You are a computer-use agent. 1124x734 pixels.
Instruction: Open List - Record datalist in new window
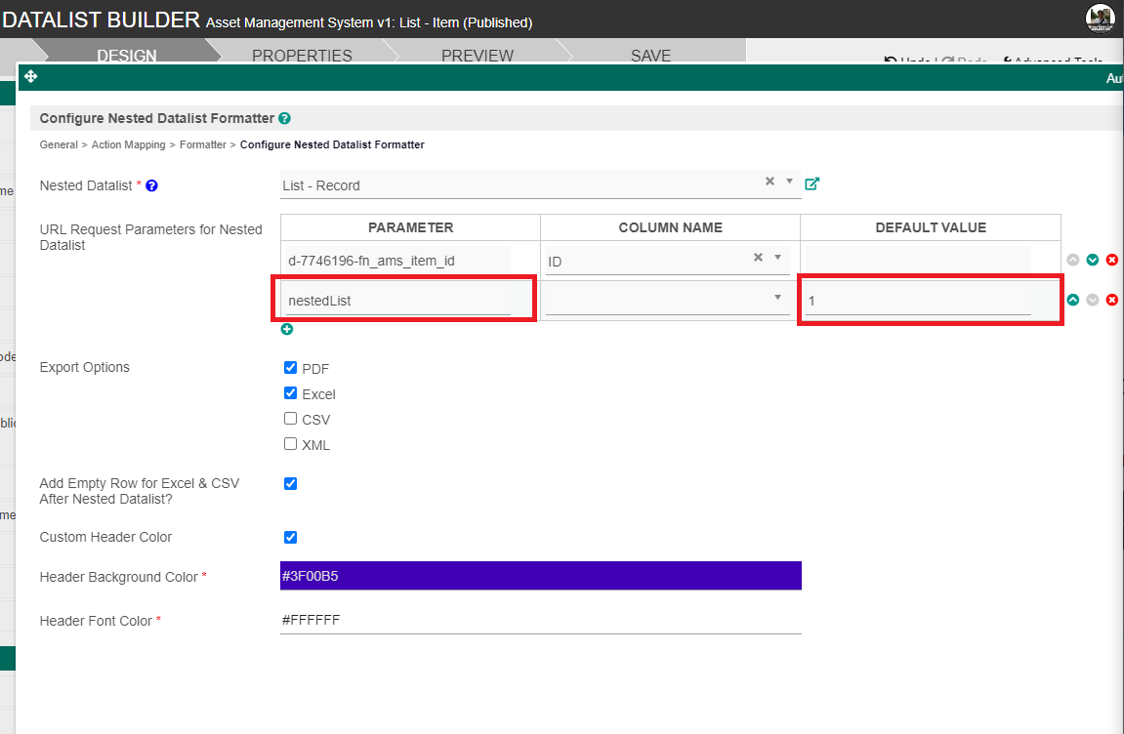pyautogui.click(x=812, y=183)
